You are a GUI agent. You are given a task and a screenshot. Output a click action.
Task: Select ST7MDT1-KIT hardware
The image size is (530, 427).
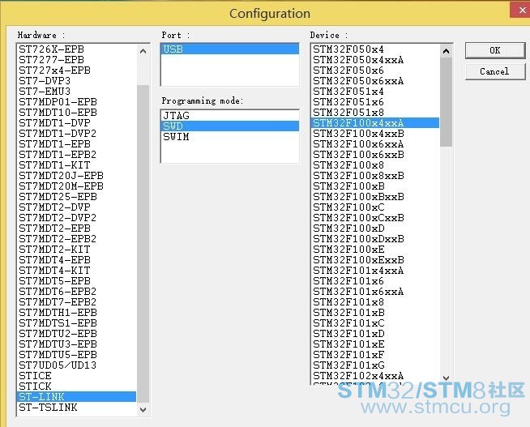76,164
